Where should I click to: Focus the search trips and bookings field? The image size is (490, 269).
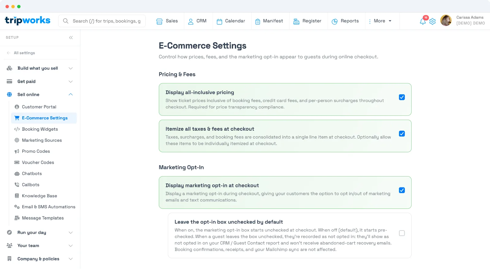click(102, 21)
